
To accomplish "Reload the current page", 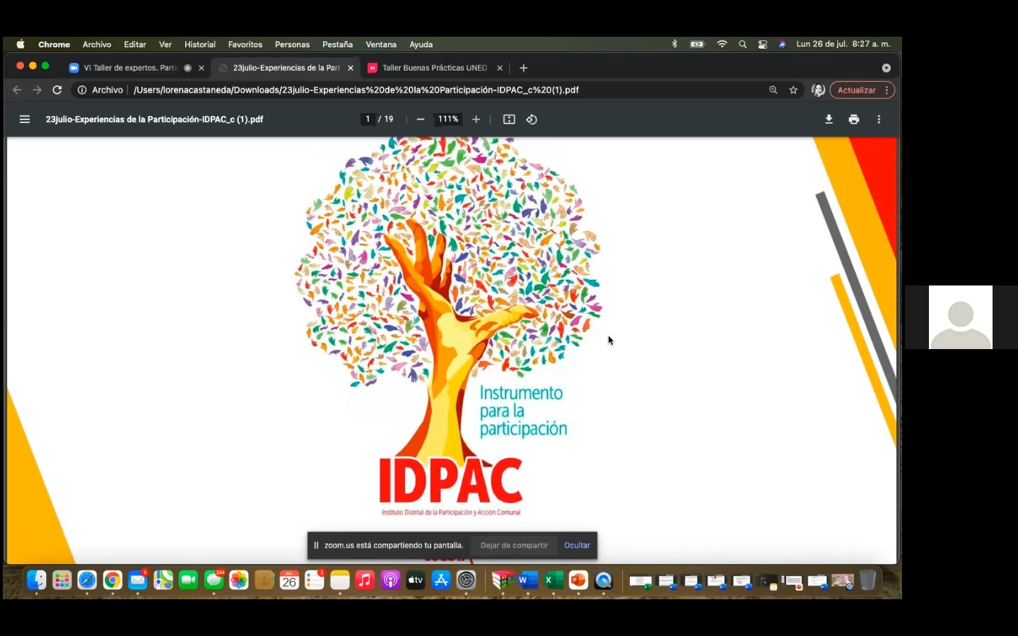I will pos(57,90).
